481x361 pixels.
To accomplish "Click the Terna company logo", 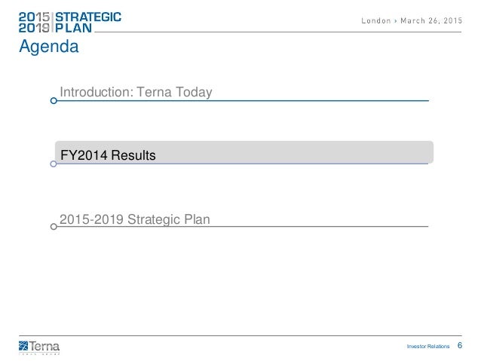I will coord(39,347).
